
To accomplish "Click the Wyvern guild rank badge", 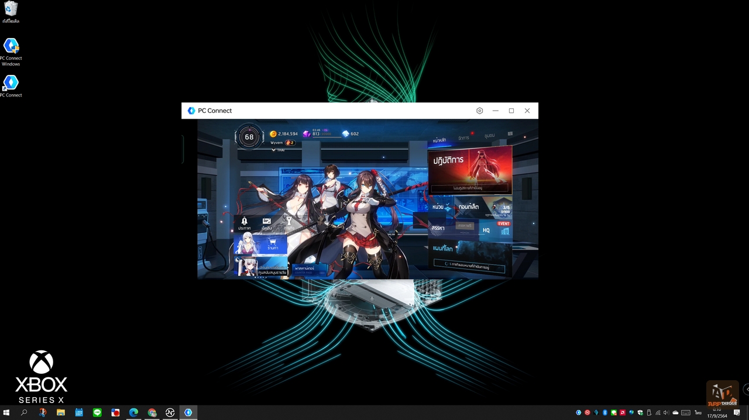I will tap(290, 143).
